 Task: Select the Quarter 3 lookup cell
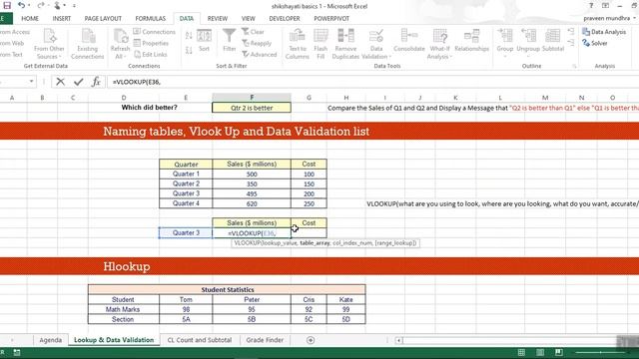tap(186, 232)
